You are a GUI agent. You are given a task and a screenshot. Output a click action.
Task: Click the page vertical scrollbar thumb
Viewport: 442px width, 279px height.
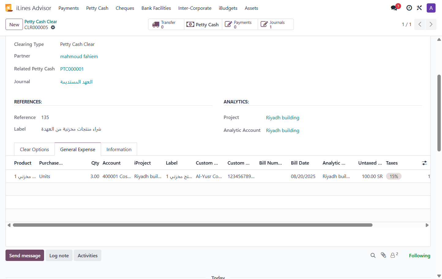click(439, 113)
